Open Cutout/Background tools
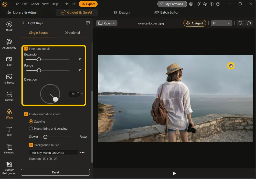The height and width of the screenshot is (179, 256). coord(9,168)
